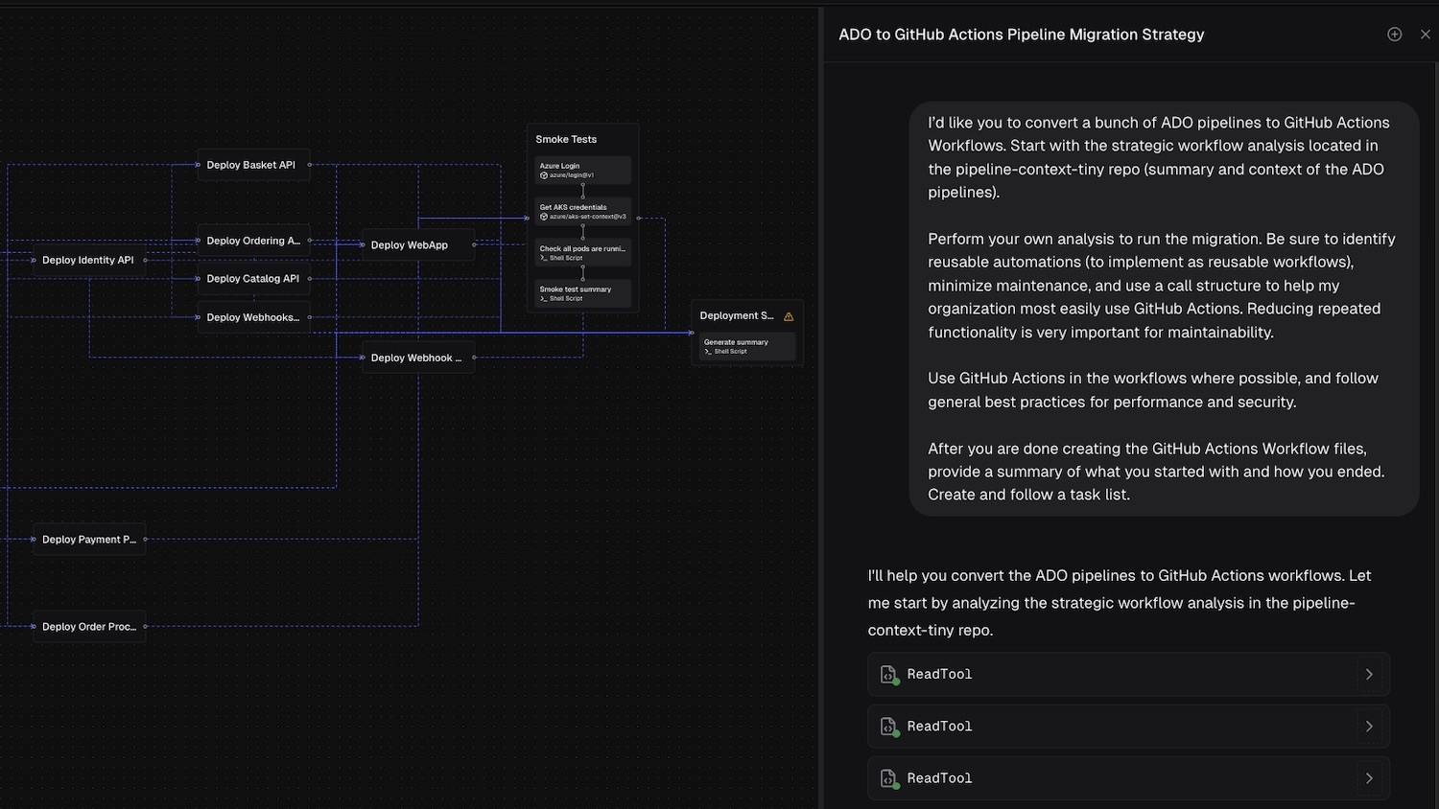This screenshot has width=1439, height=809.
Task: Select the Deploy Order Proc node
Action: [x=88, y=627]
